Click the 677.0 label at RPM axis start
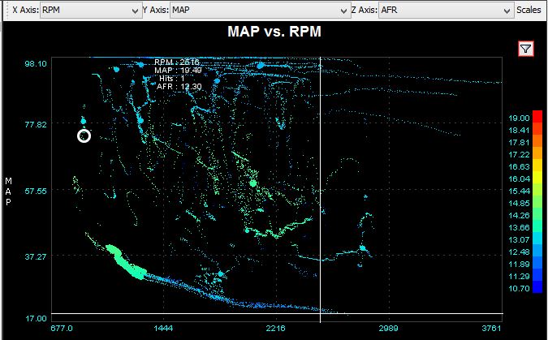Viewport: 548px width, 340px height. click(62, 329)
